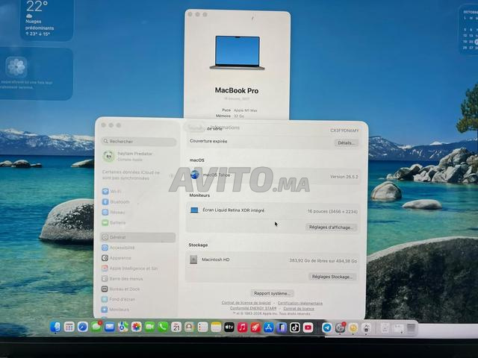This screenshot has height=358, width=478.
Task: Open iPhone Mirroring icon in dock
Action: click(282, 327)
